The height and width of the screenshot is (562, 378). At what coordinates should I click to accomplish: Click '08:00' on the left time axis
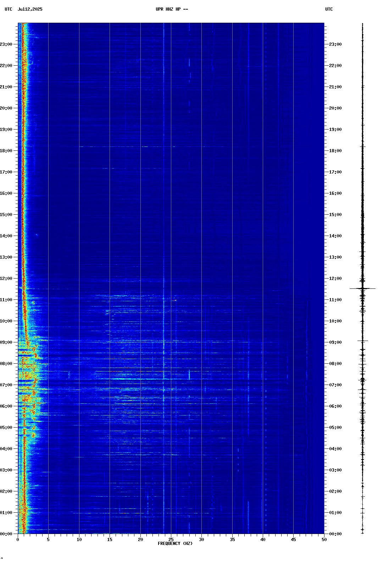pyautogui.click(x=6, y=364)
